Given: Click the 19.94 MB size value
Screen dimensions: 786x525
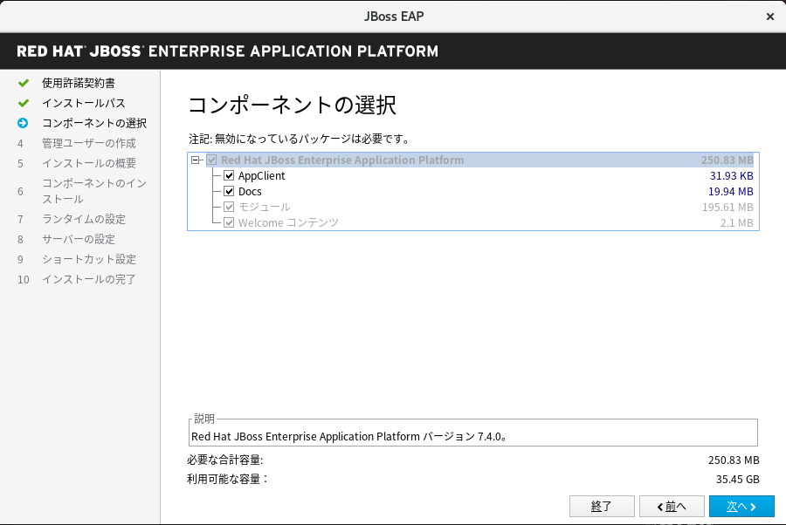Looking at the screenshot, I should (x=731, y=191).
